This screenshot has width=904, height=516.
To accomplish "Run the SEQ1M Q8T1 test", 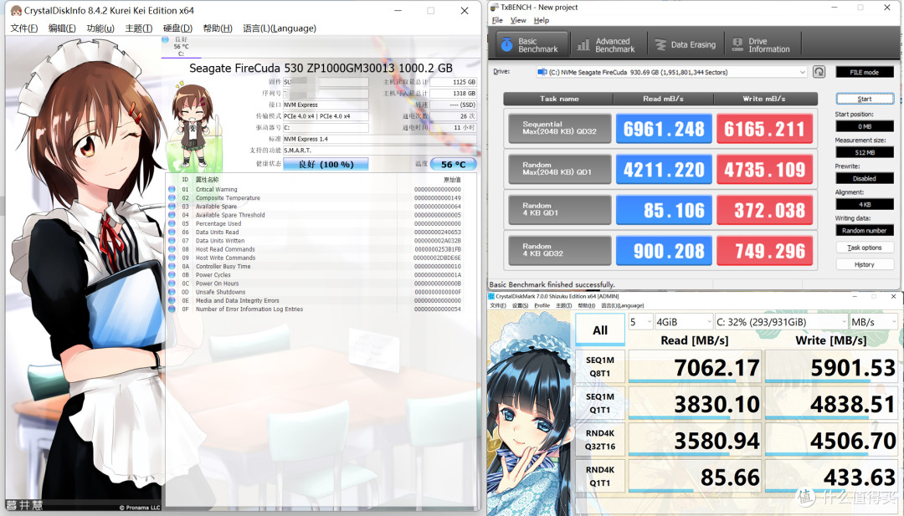I will [600, 367].
